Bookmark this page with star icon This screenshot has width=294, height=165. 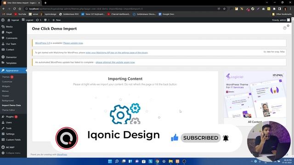coord(224,9)
